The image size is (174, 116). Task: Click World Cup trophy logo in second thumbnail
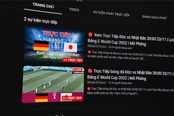click(55, 96)
